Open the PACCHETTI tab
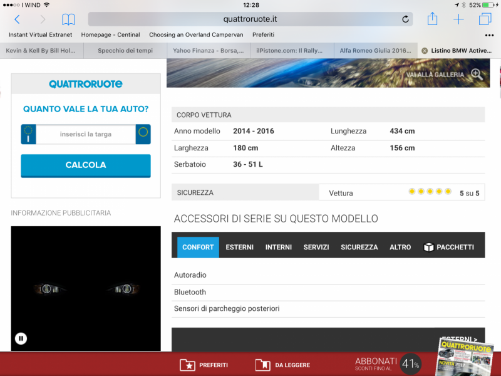Viewport: 501px width, 376px height. (449, 247)
